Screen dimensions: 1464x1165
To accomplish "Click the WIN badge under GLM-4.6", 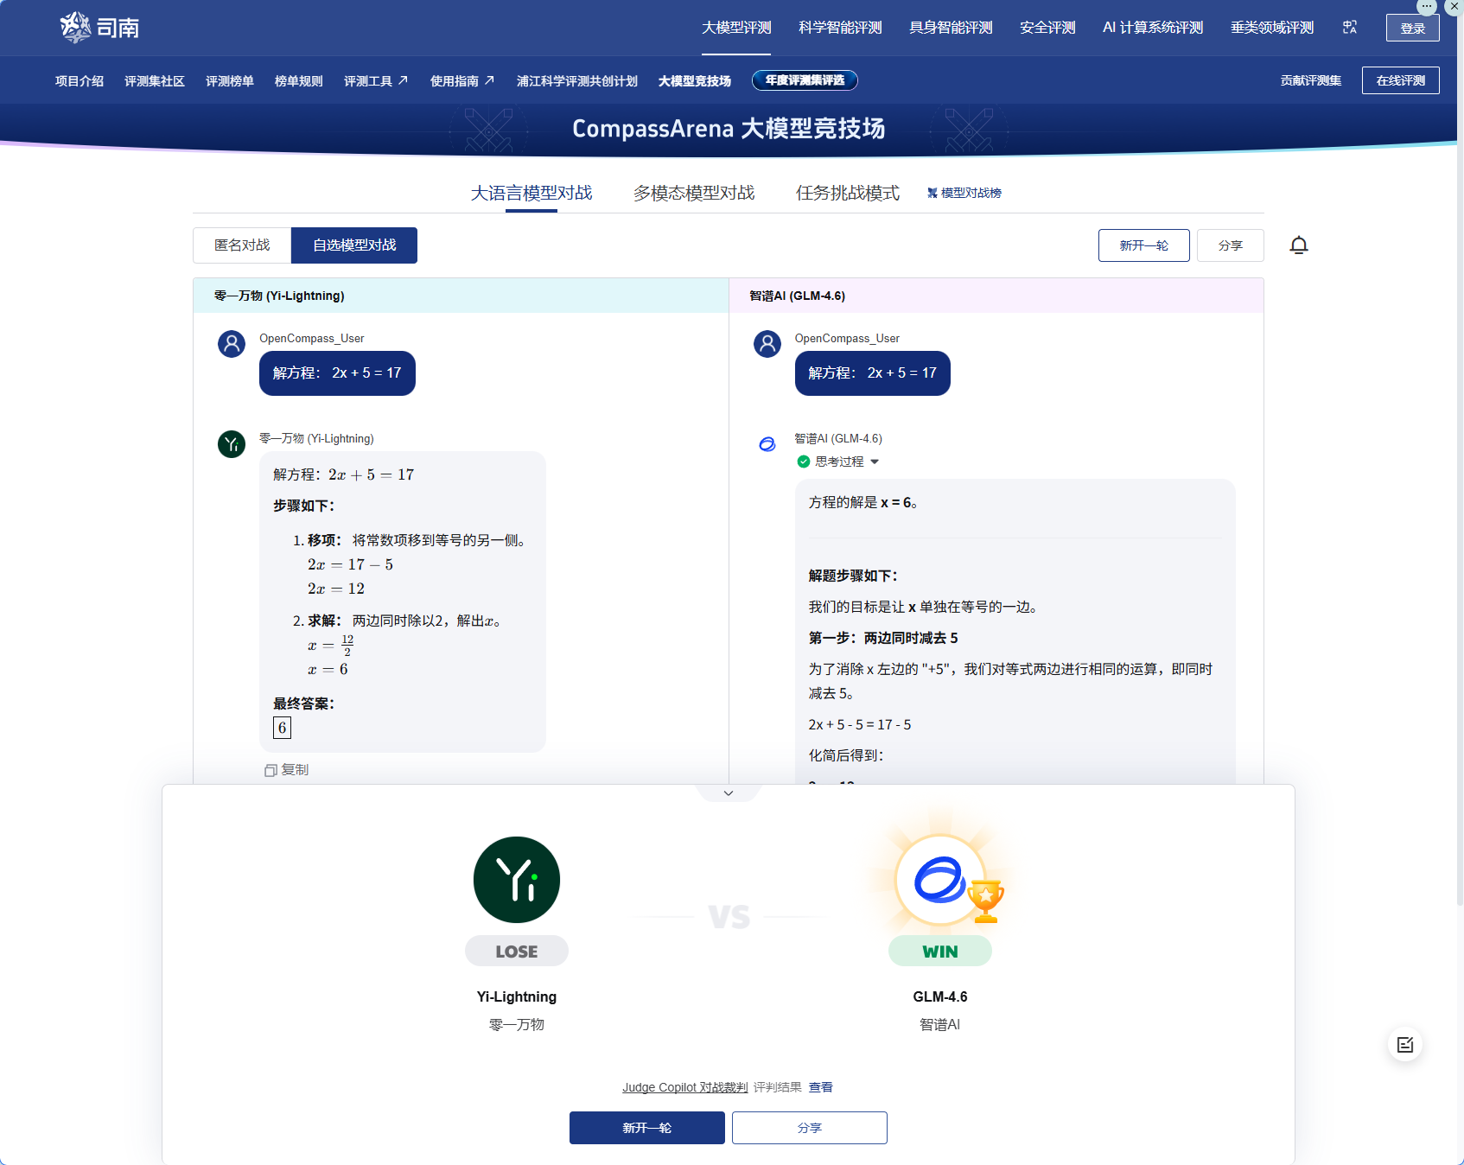I will click(940, 951).
